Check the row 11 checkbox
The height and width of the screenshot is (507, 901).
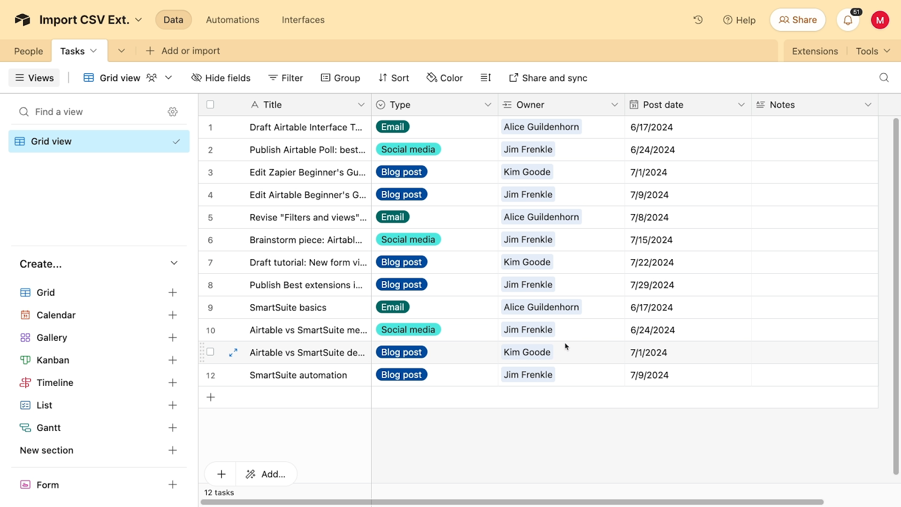coord(211,352)
